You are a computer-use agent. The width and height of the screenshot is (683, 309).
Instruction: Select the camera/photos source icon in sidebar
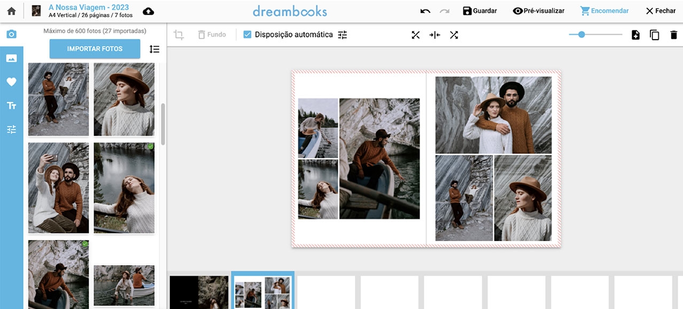pos(11,33)
